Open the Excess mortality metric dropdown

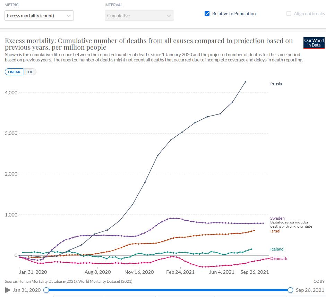coord(39,16)
